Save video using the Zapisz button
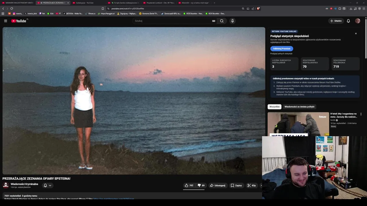Screen dimensions: 367x206 click(x=236, y=185)
